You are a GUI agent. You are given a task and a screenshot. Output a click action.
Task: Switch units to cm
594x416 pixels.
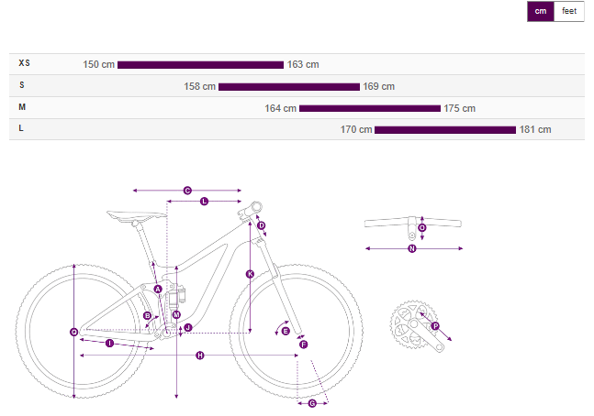(541, 11)
